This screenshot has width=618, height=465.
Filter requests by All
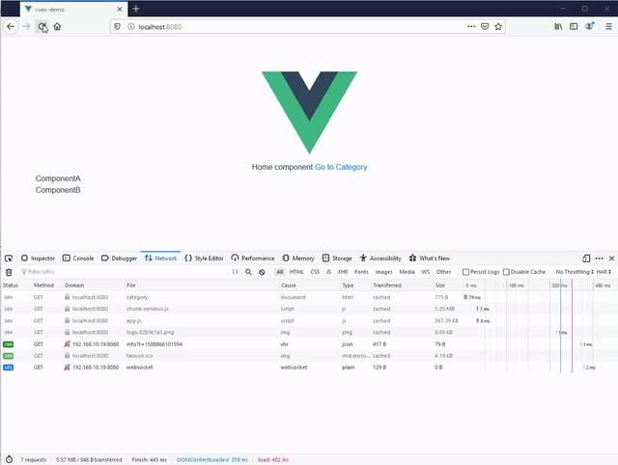(279, 272)
